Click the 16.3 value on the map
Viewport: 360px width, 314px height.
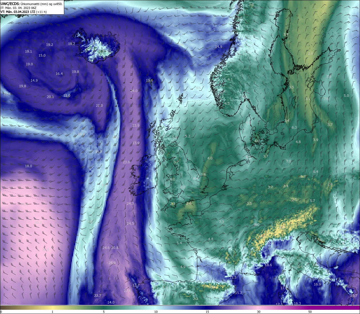point(297,304)
